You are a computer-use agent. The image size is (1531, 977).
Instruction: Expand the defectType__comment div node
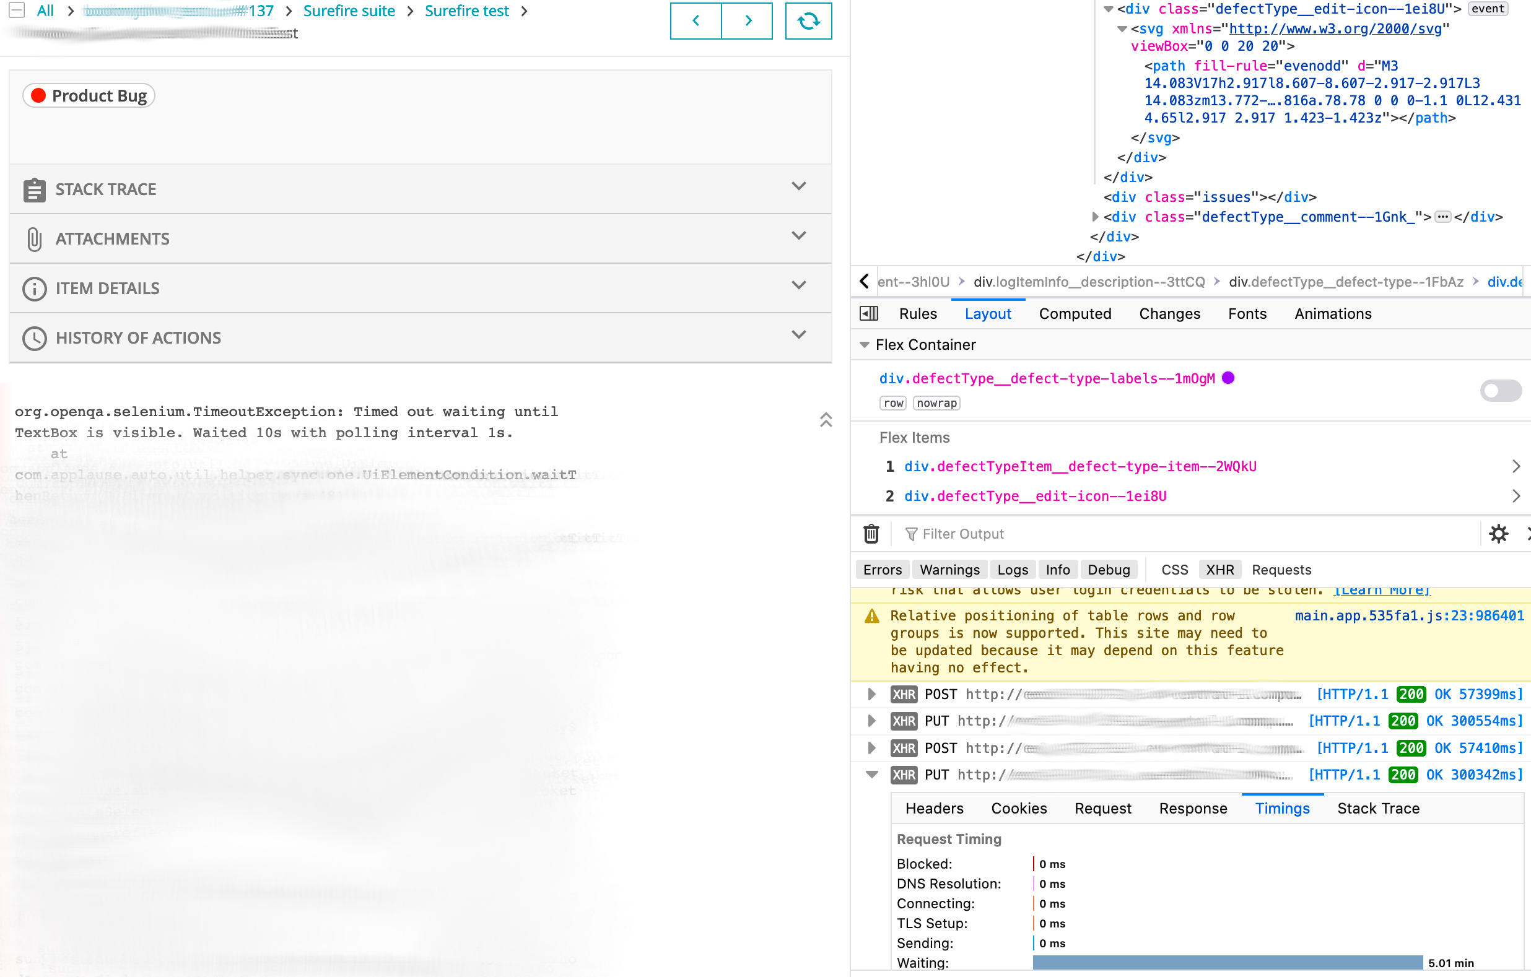[1095, 217]
